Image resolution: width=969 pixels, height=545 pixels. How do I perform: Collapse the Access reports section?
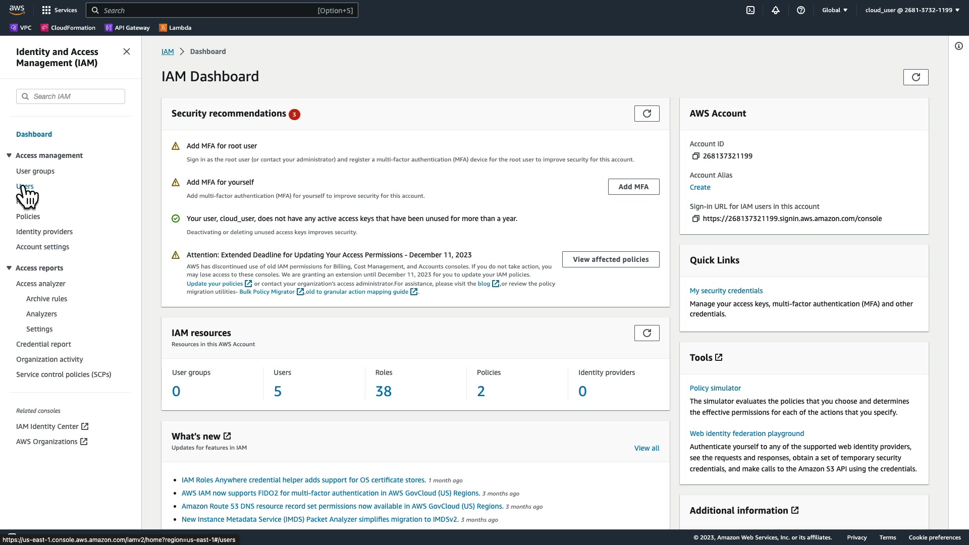click(x=9, y=268)
